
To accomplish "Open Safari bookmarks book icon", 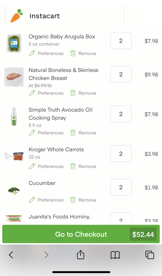I will click(115, 255).
